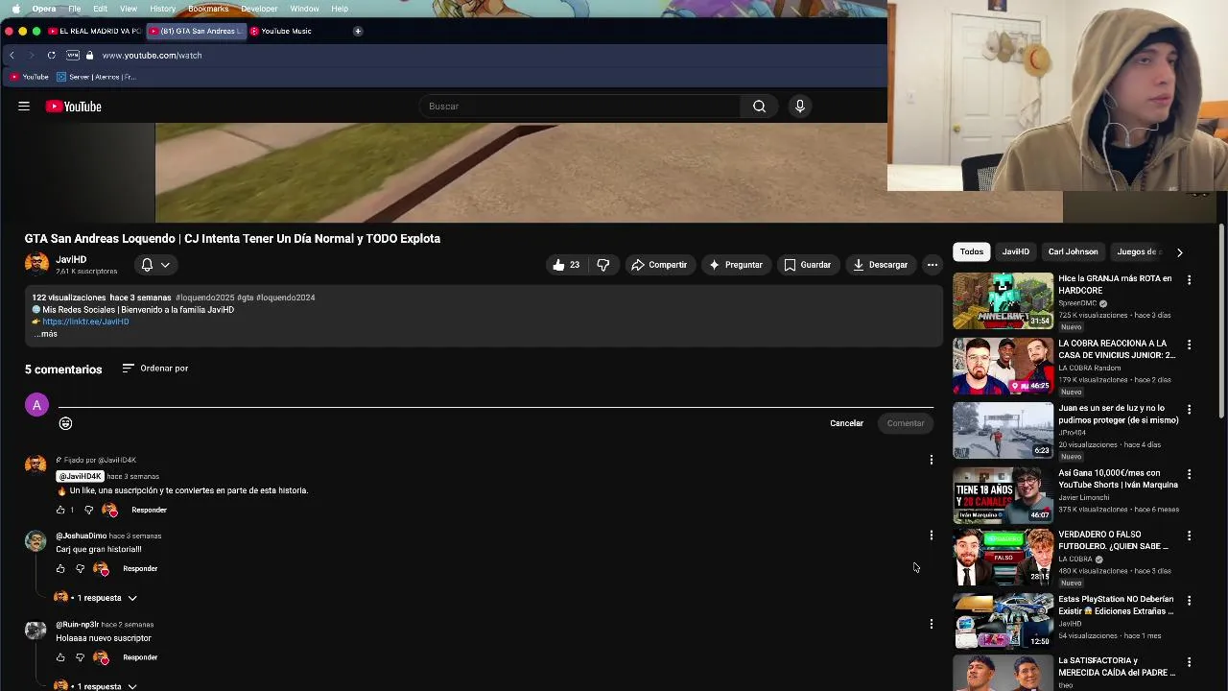Screen dimensions: 1228x691
Task: Open the Bookmarks menu in menu bar
Action: tap(208, 9)
